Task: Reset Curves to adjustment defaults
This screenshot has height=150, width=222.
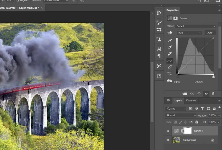Action: [199, 94]
